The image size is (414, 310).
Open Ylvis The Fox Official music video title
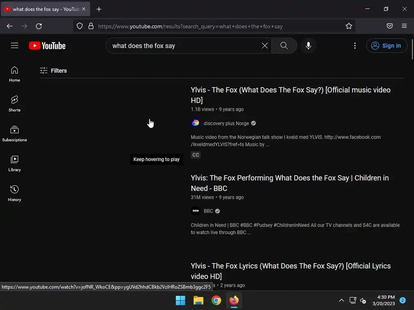click(x=290, y=95)
